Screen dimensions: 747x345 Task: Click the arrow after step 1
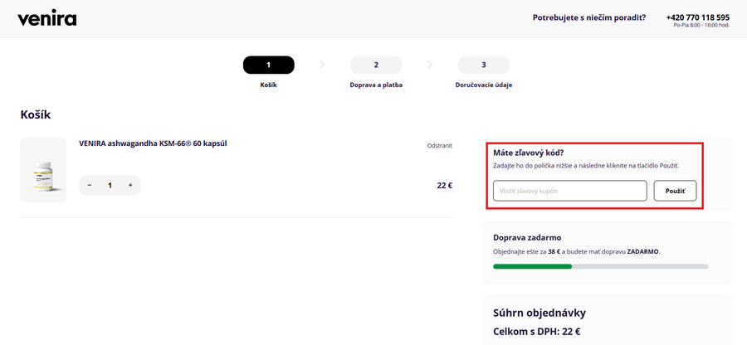click(322, 64)
